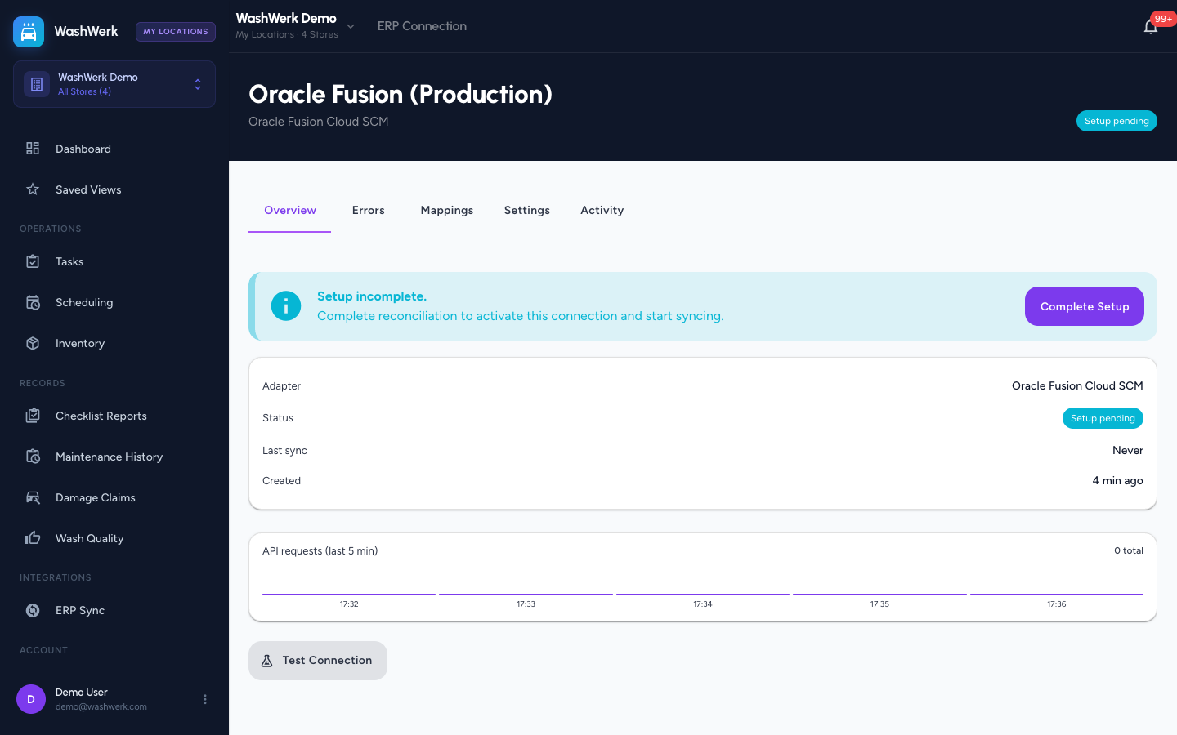Navigate to Inventory
The height and width of the screenshot is (735, 1177).
pos(114,343)
